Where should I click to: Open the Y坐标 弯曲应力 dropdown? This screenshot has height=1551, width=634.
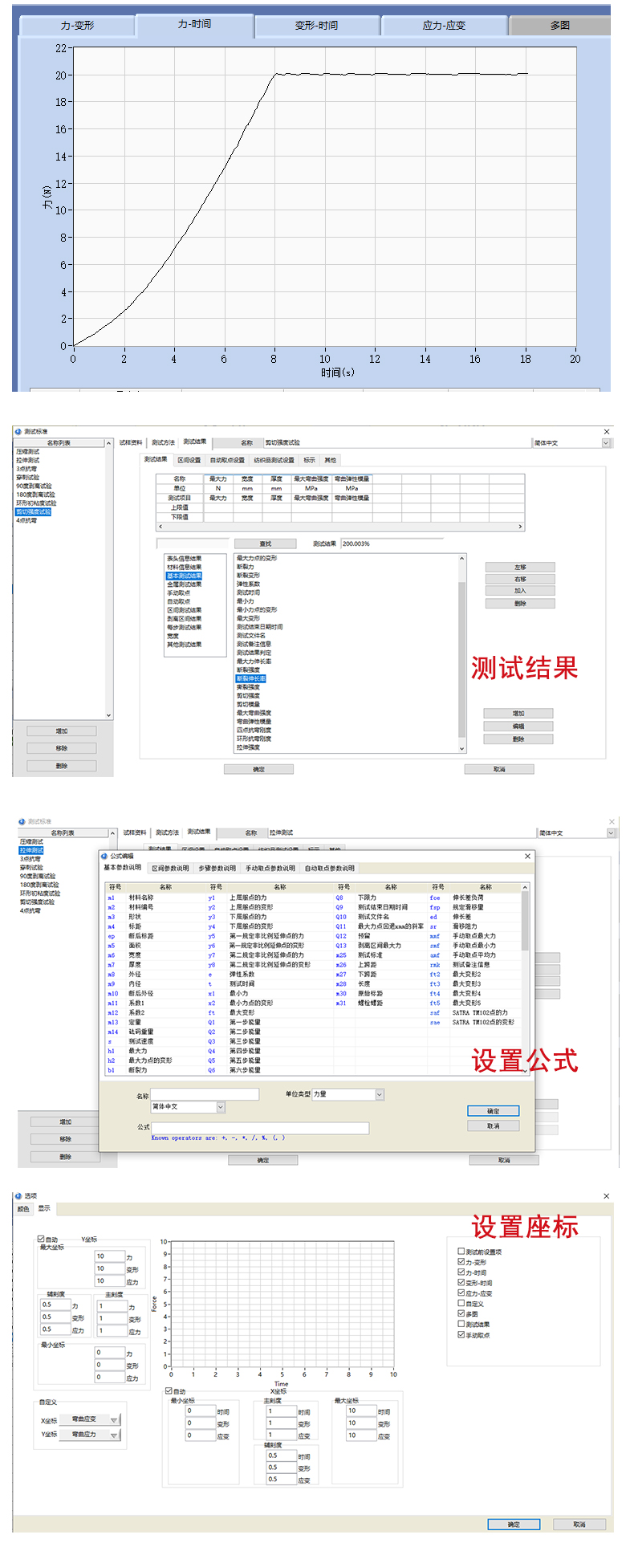[114, 1435]
